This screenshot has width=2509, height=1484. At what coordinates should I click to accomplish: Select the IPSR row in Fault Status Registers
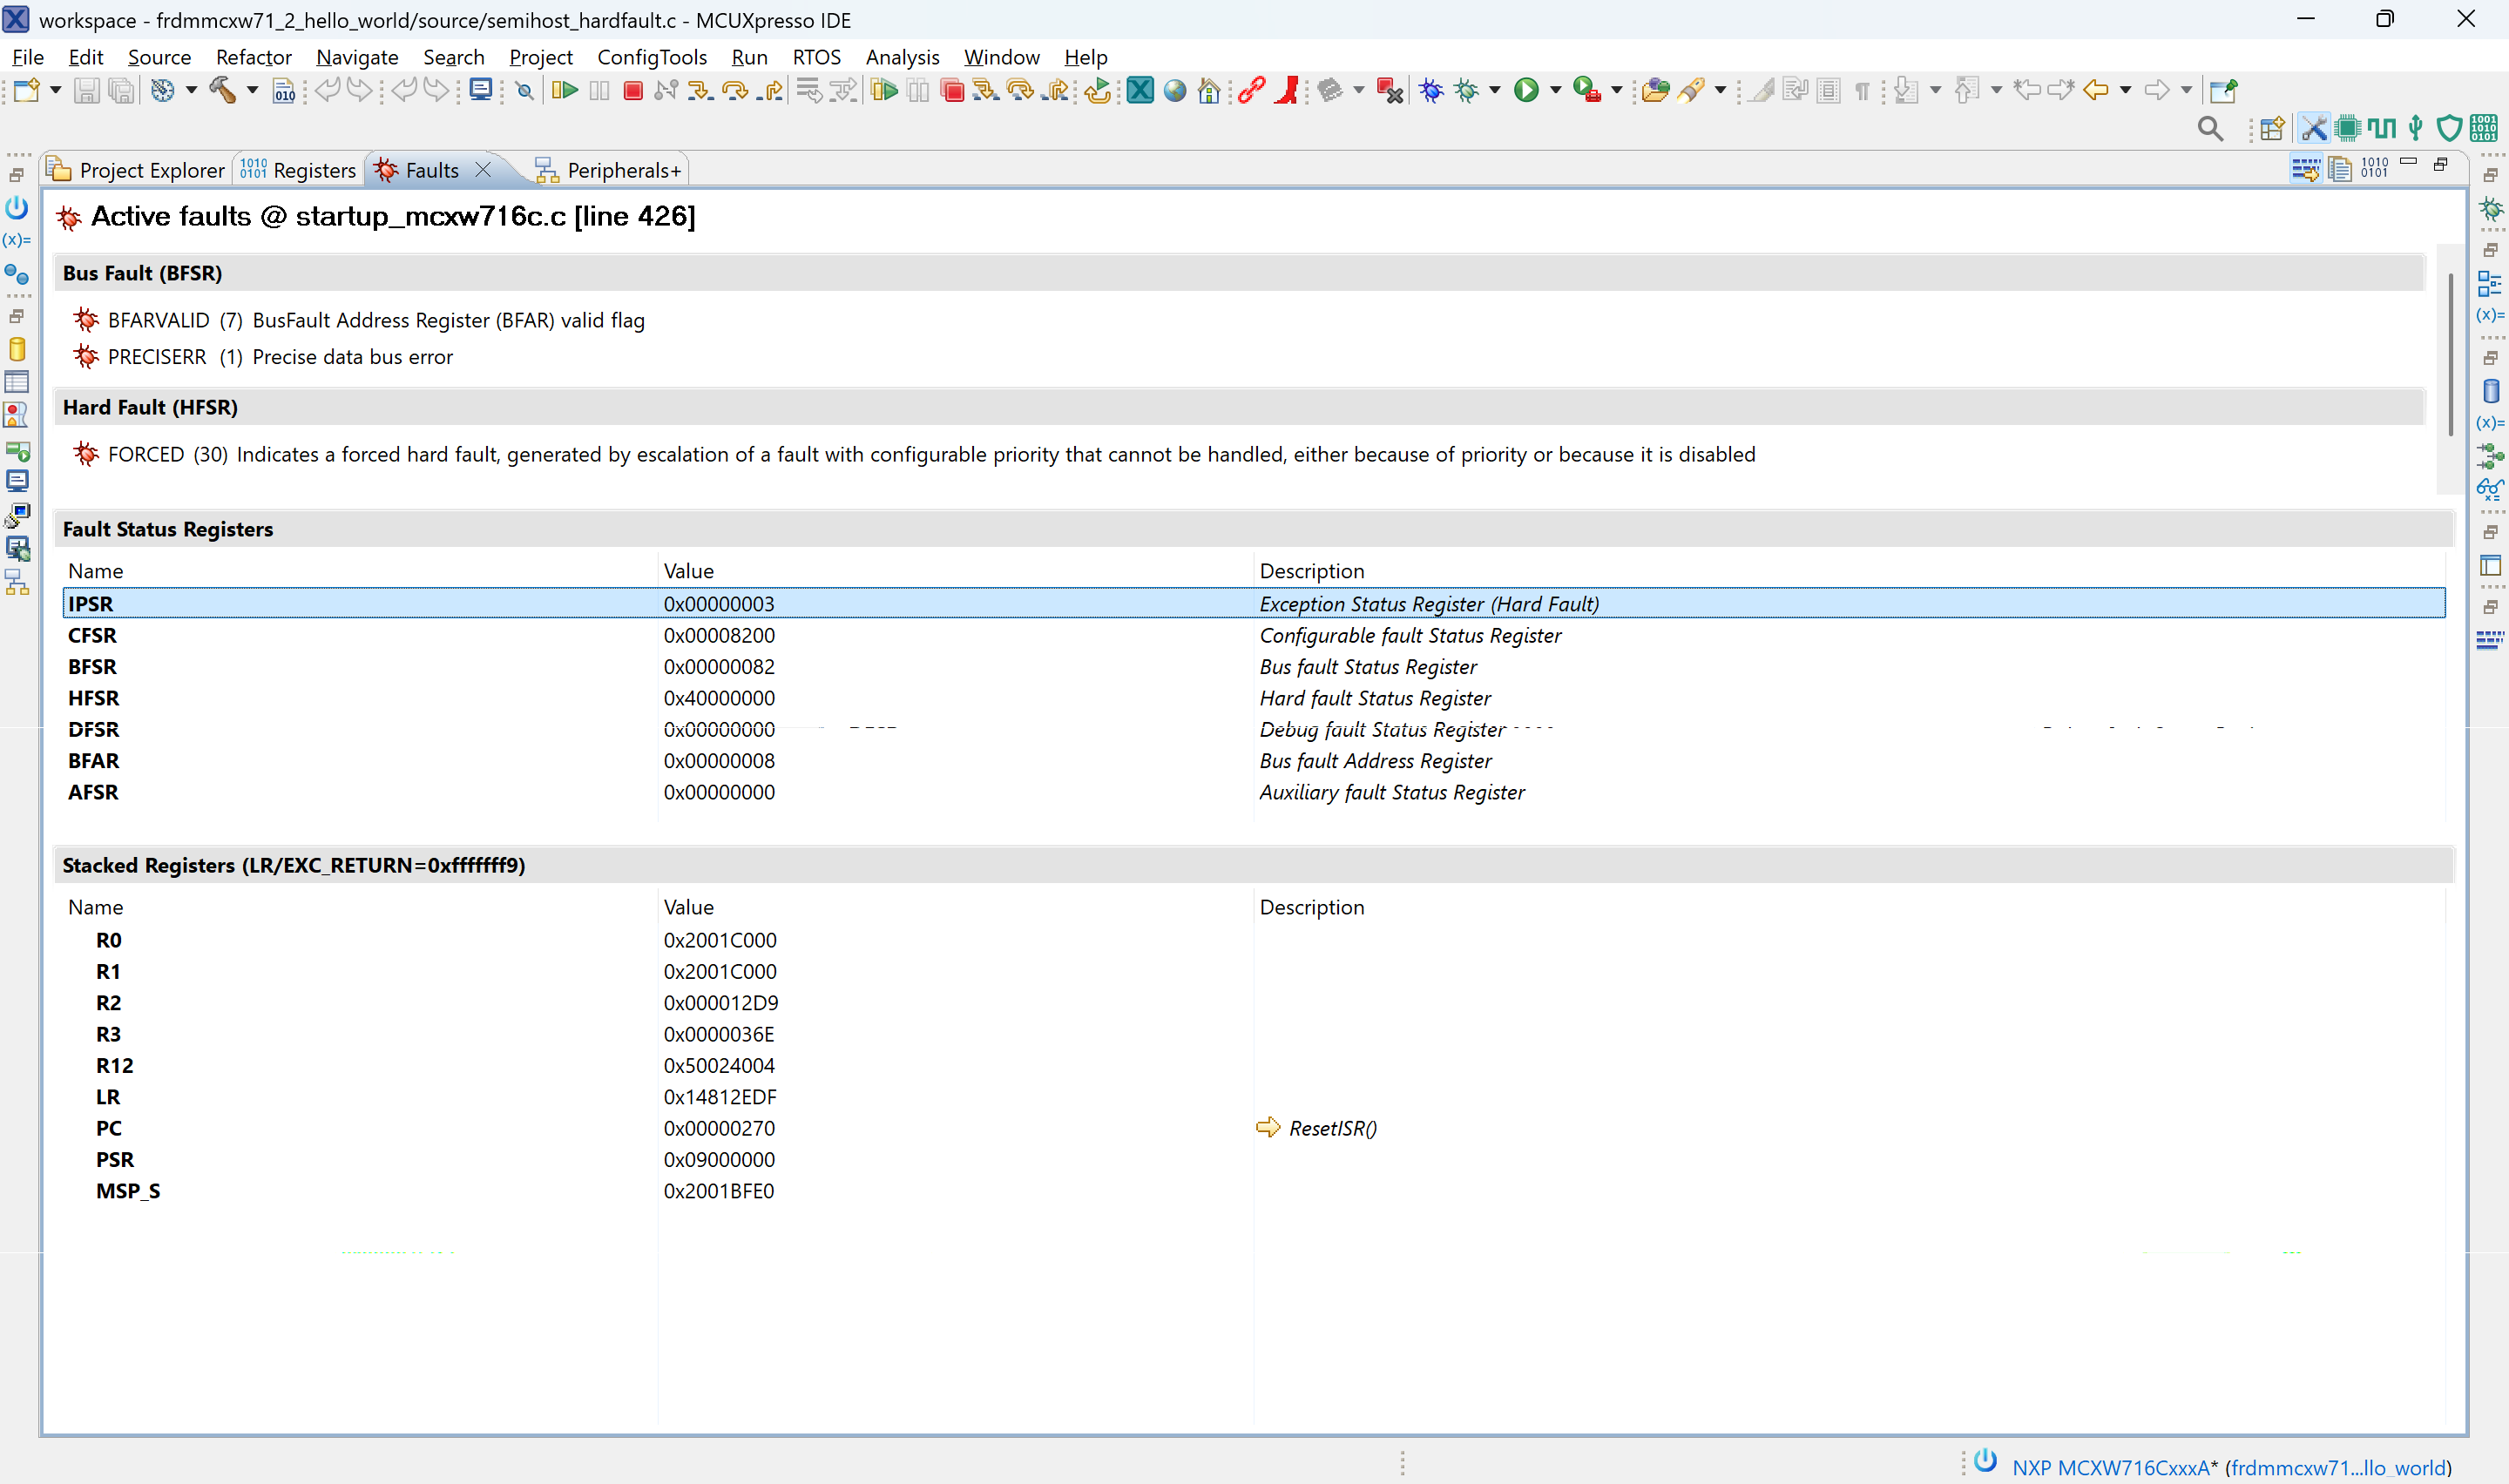(1254, 603)
